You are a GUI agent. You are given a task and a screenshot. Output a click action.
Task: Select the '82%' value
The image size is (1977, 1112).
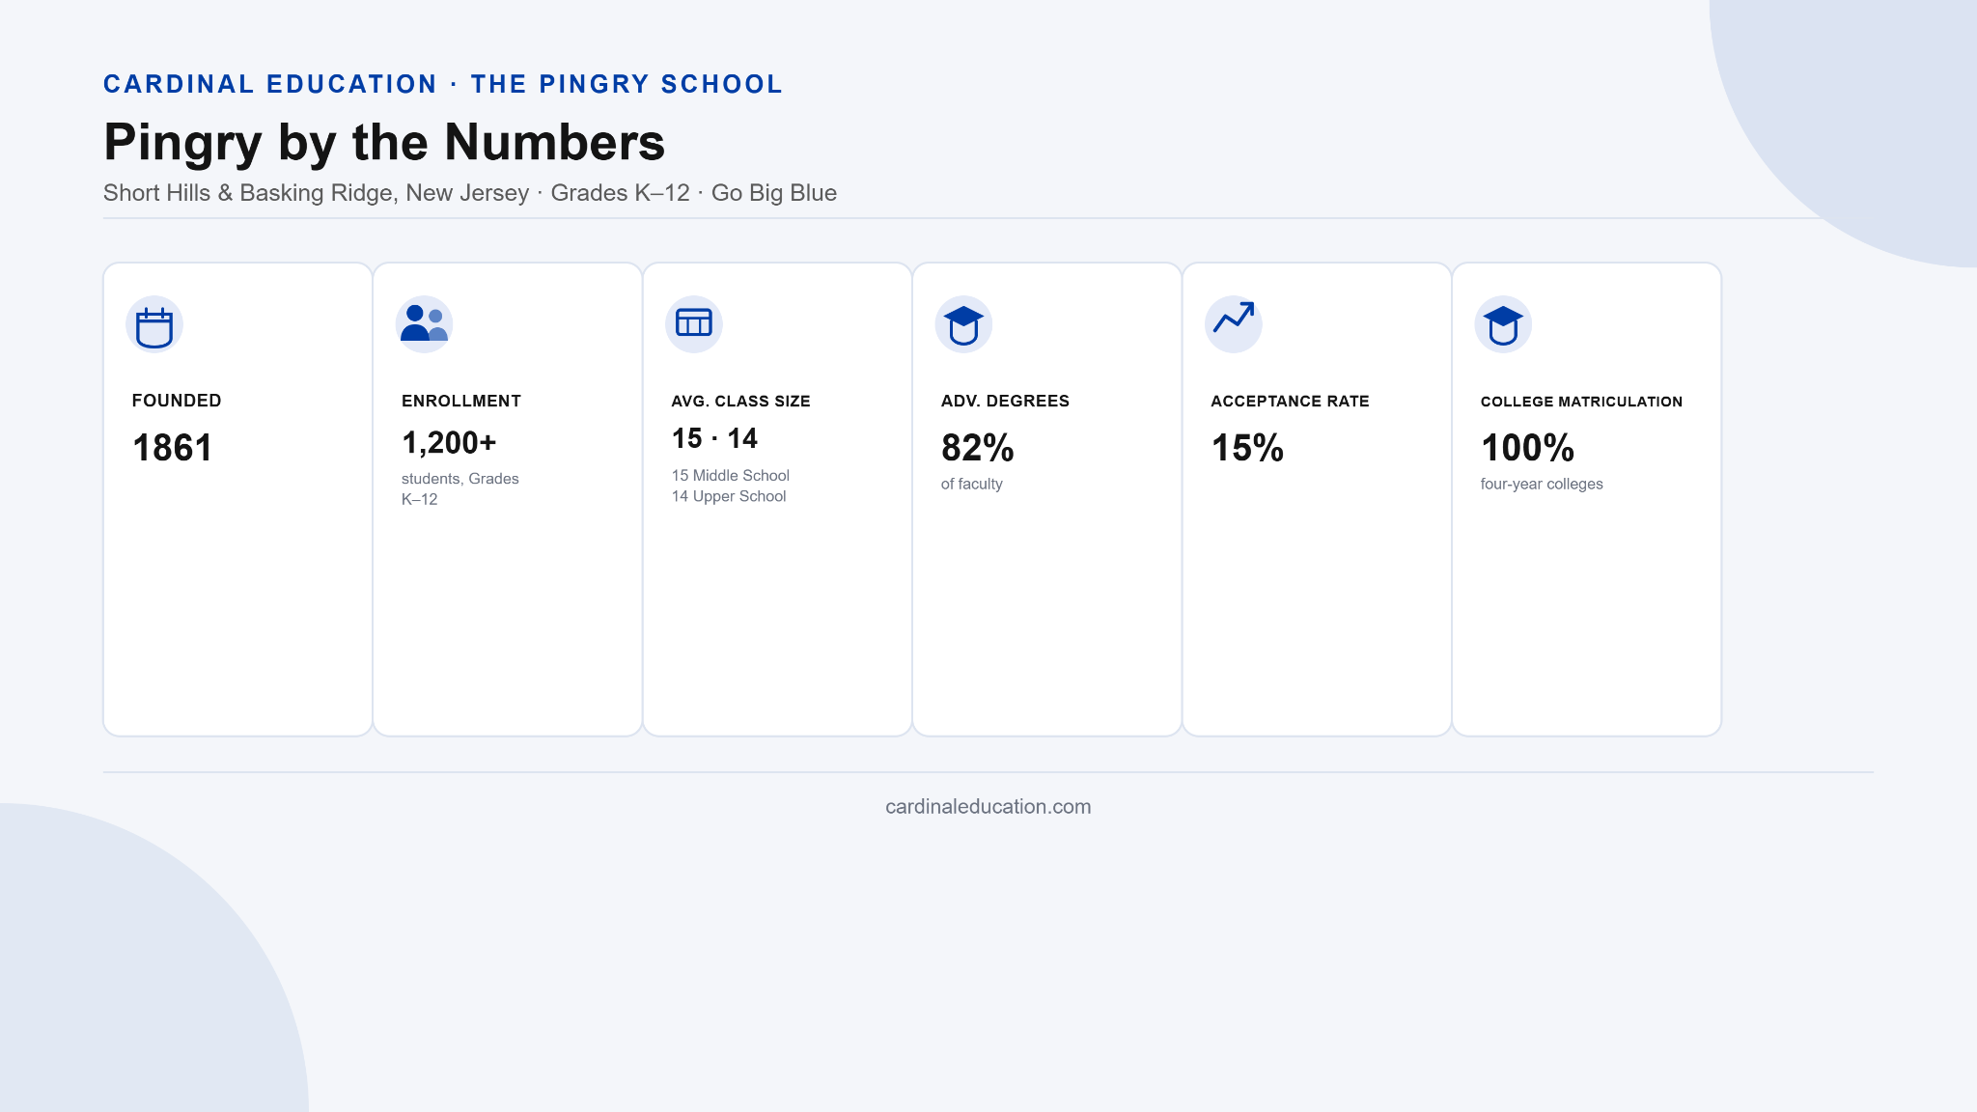[977, 448]
